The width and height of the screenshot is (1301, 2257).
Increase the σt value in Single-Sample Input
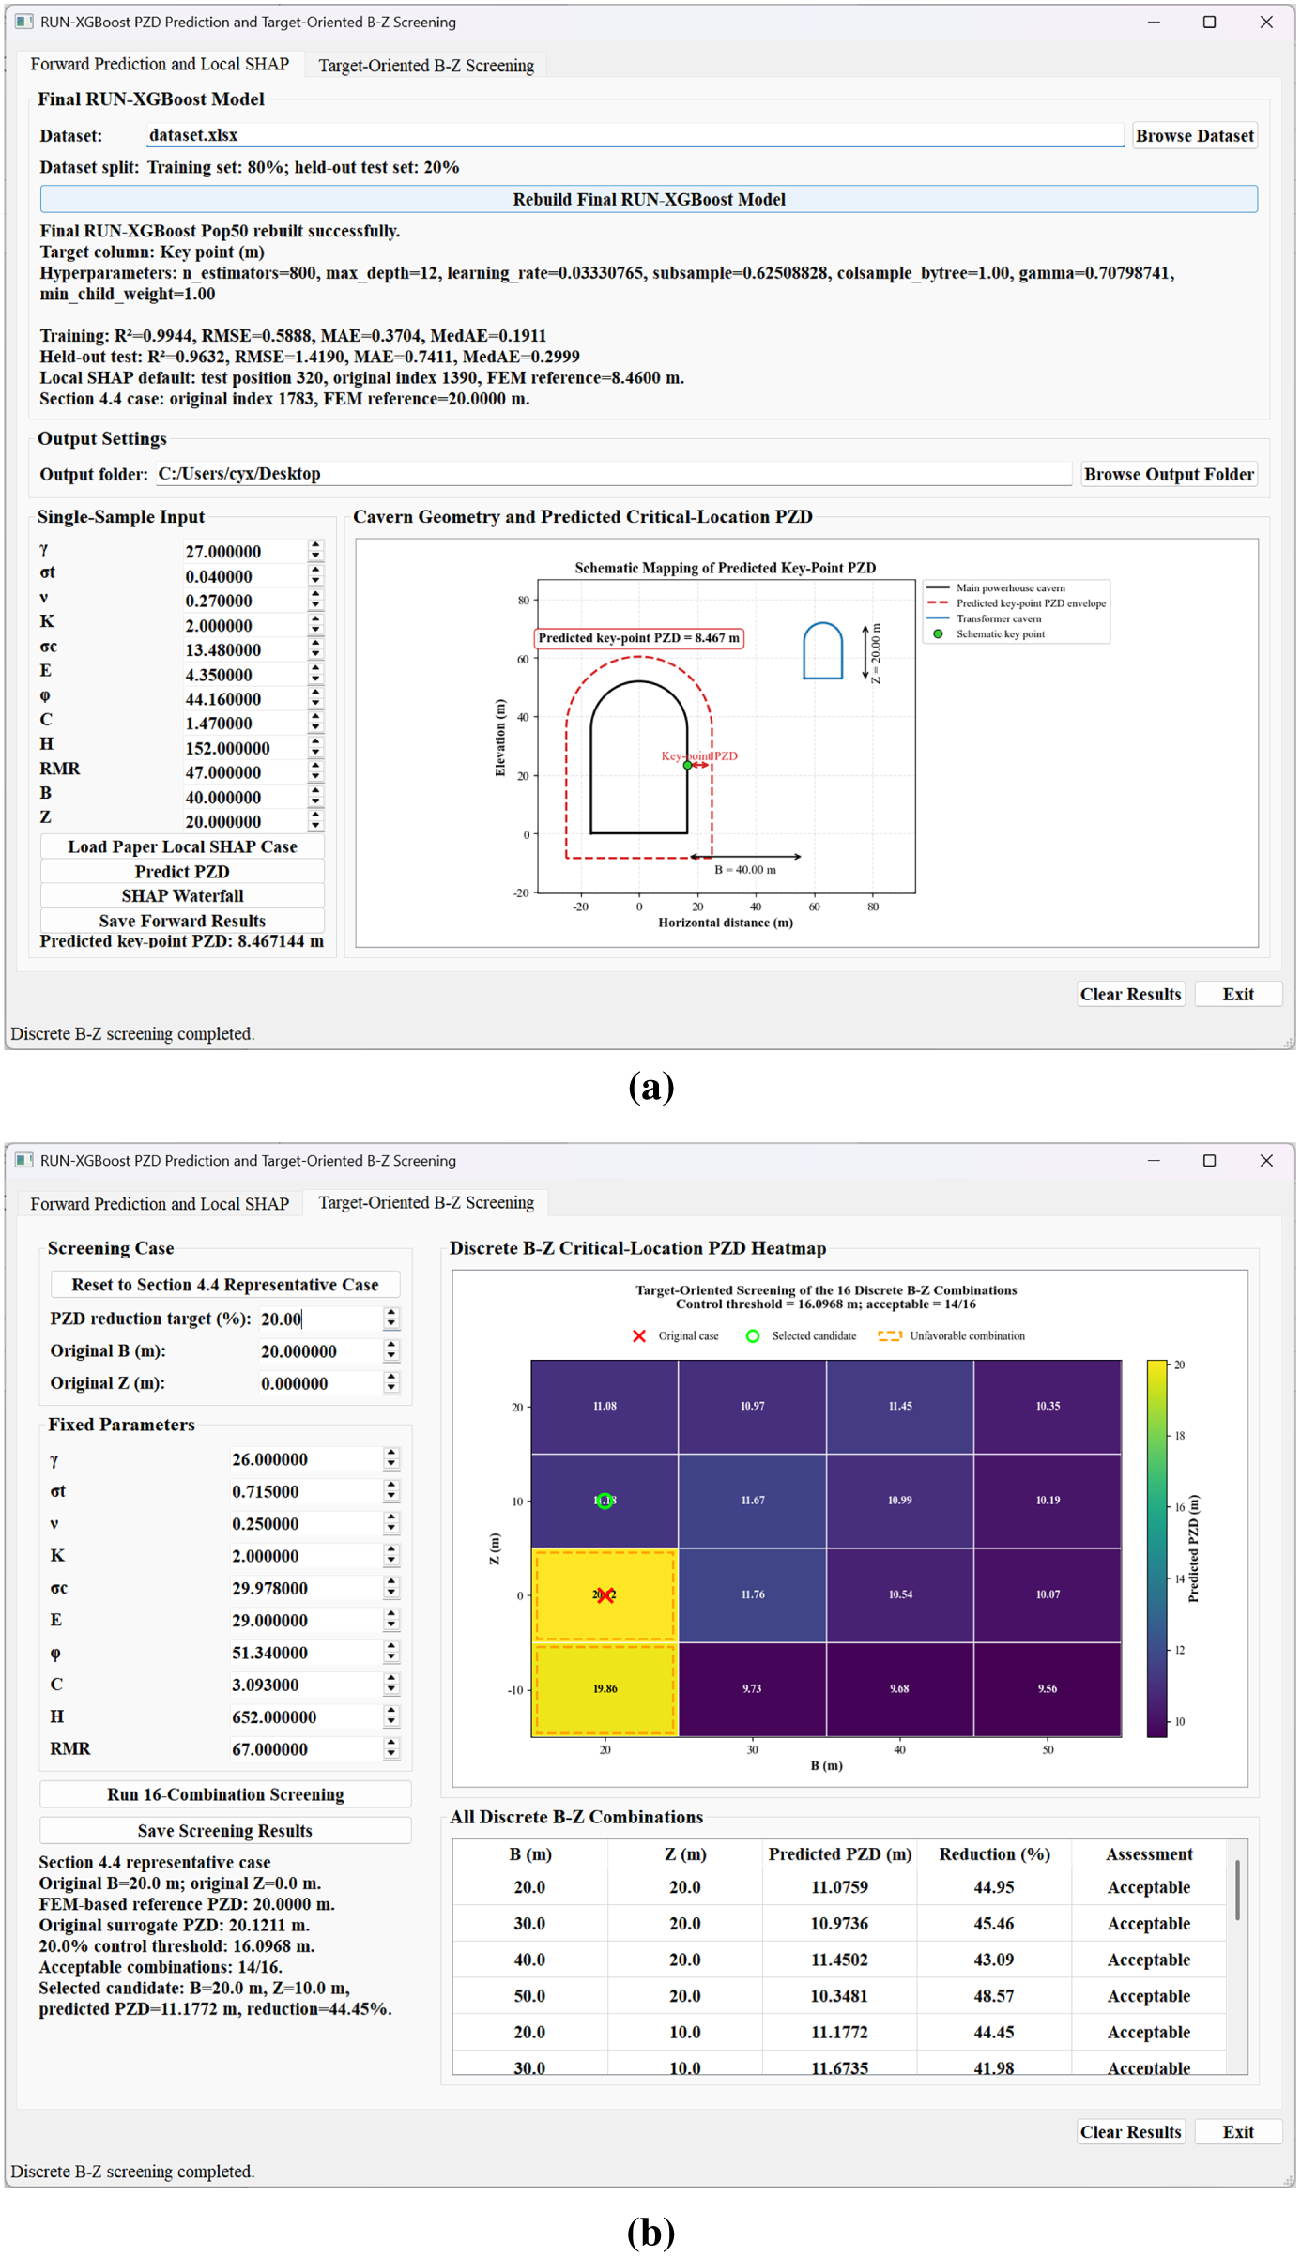click(x=316, y=571)
